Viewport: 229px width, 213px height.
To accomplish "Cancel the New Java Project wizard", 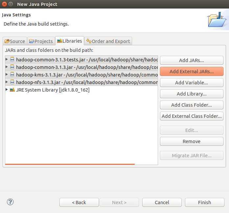I will coord(162,202).
